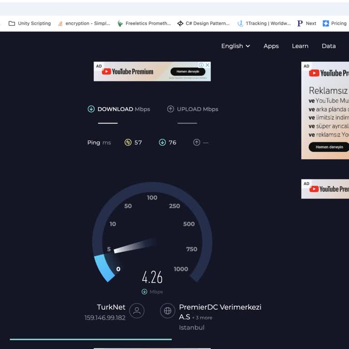The height and width of the screenshot is (349, 349).
Task: Click the speedometer gauge needle
Action: (x=134, y=245)
